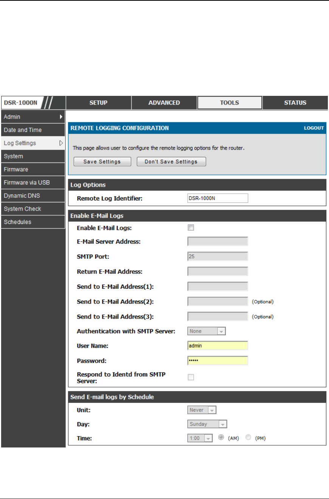329x499 pixels.
Task: Open the schedule Unit dropdown
Action: pos(202,410)
